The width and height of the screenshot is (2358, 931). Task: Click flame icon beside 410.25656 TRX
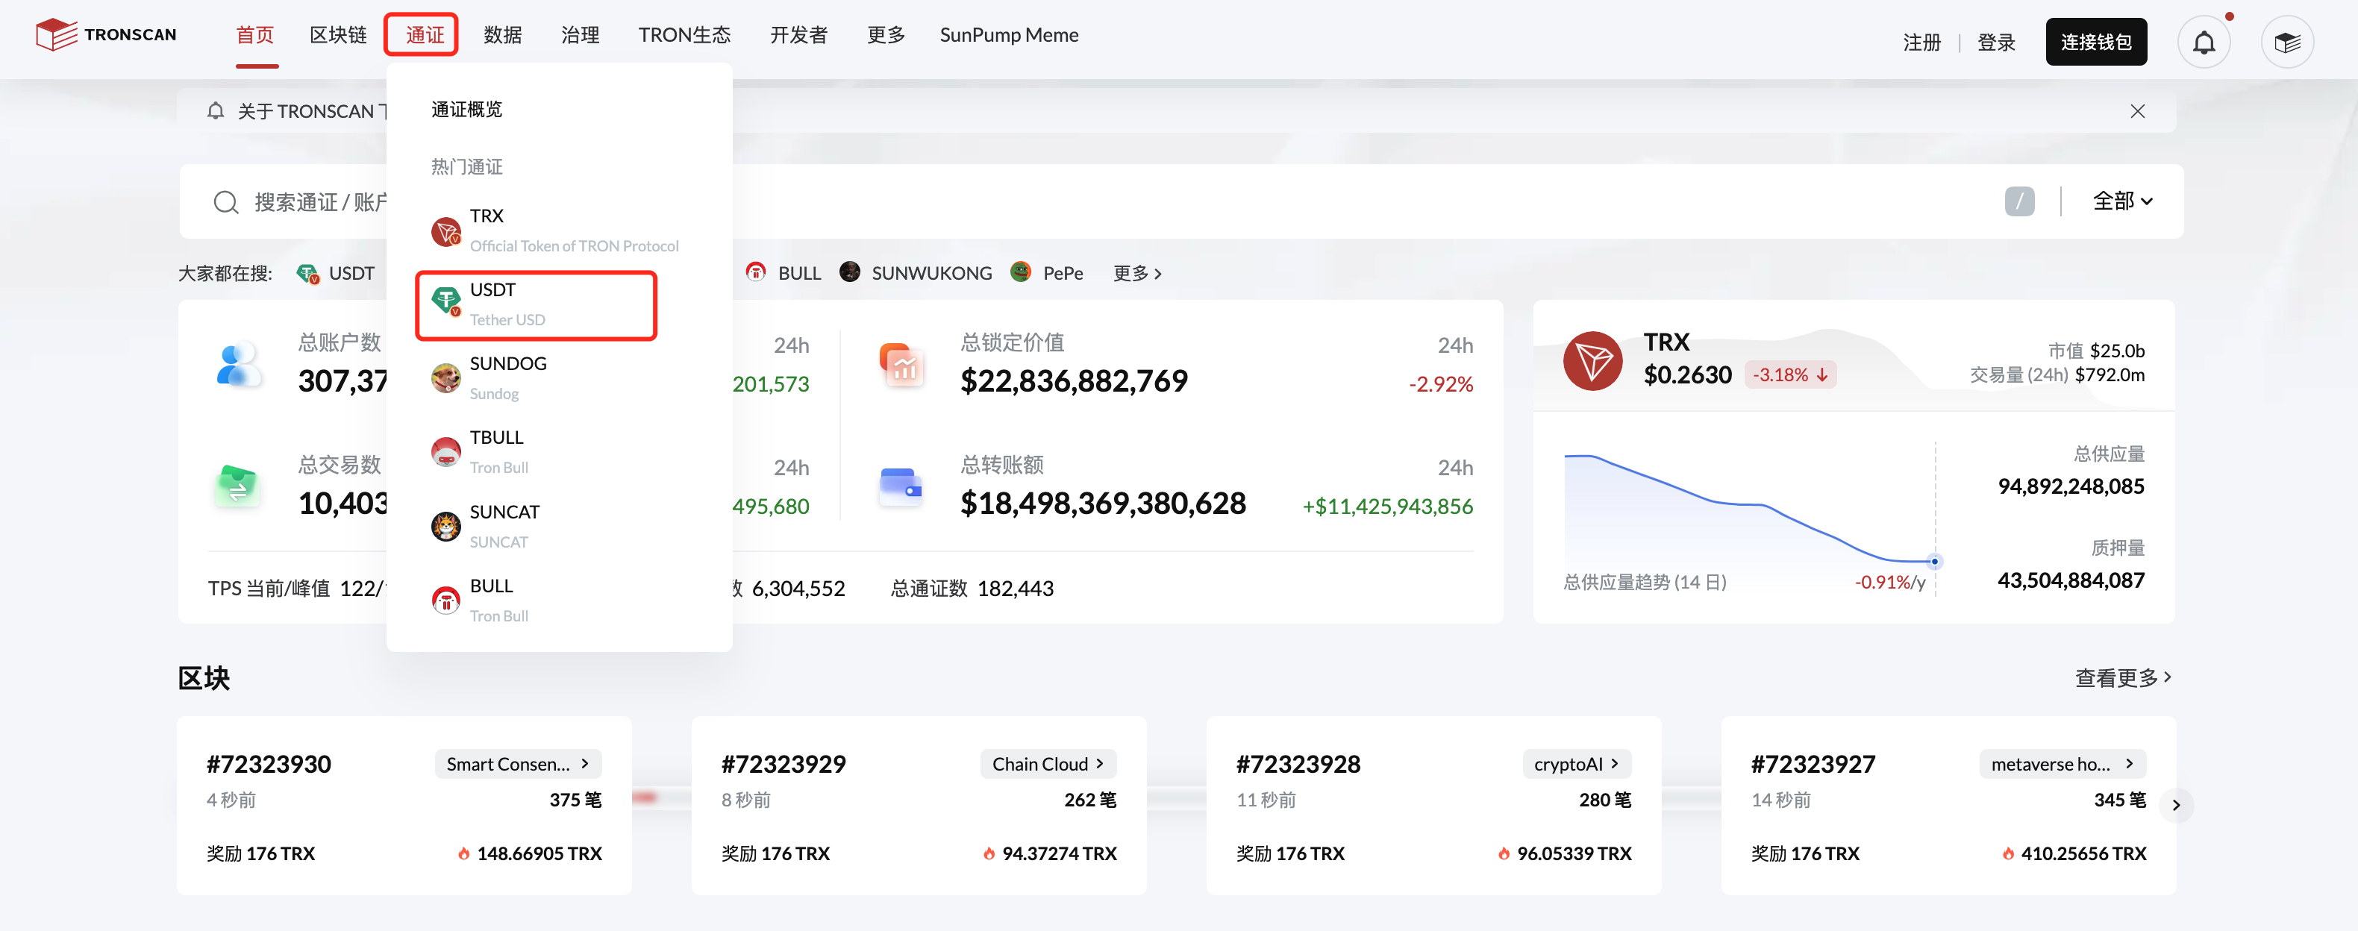(2008, 853)
